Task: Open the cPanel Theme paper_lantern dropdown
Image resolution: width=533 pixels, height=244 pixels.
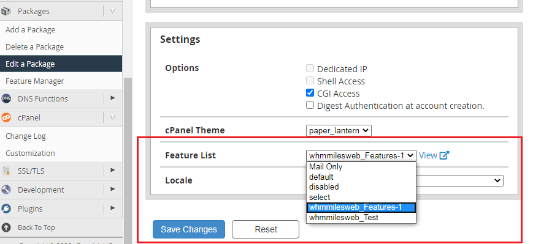Action: click(x=339, y=130)
